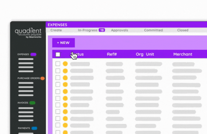The width and height of the screenshot is (207, 134).
Task: Click the blue Payments badge
Action: click(34, 128)
